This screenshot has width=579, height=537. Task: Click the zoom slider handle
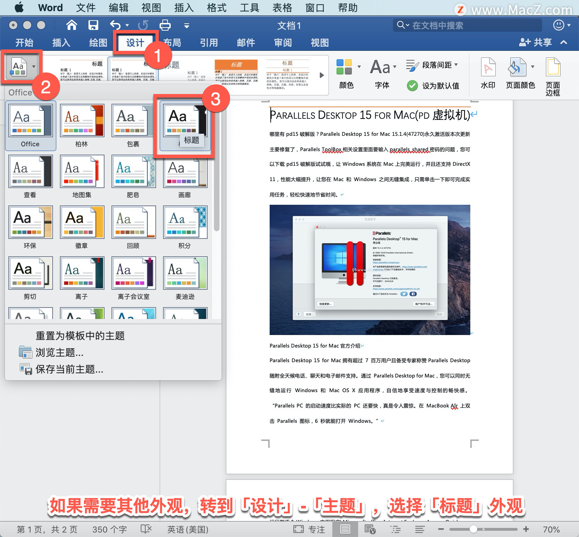pyautogui.click(x=473, y=529)
